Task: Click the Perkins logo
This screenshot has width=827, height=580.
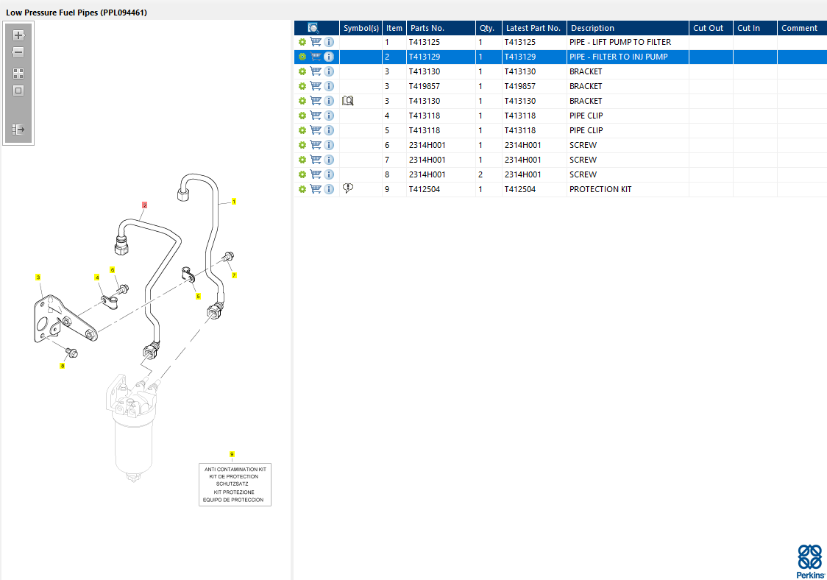Action: coord(810,562)
